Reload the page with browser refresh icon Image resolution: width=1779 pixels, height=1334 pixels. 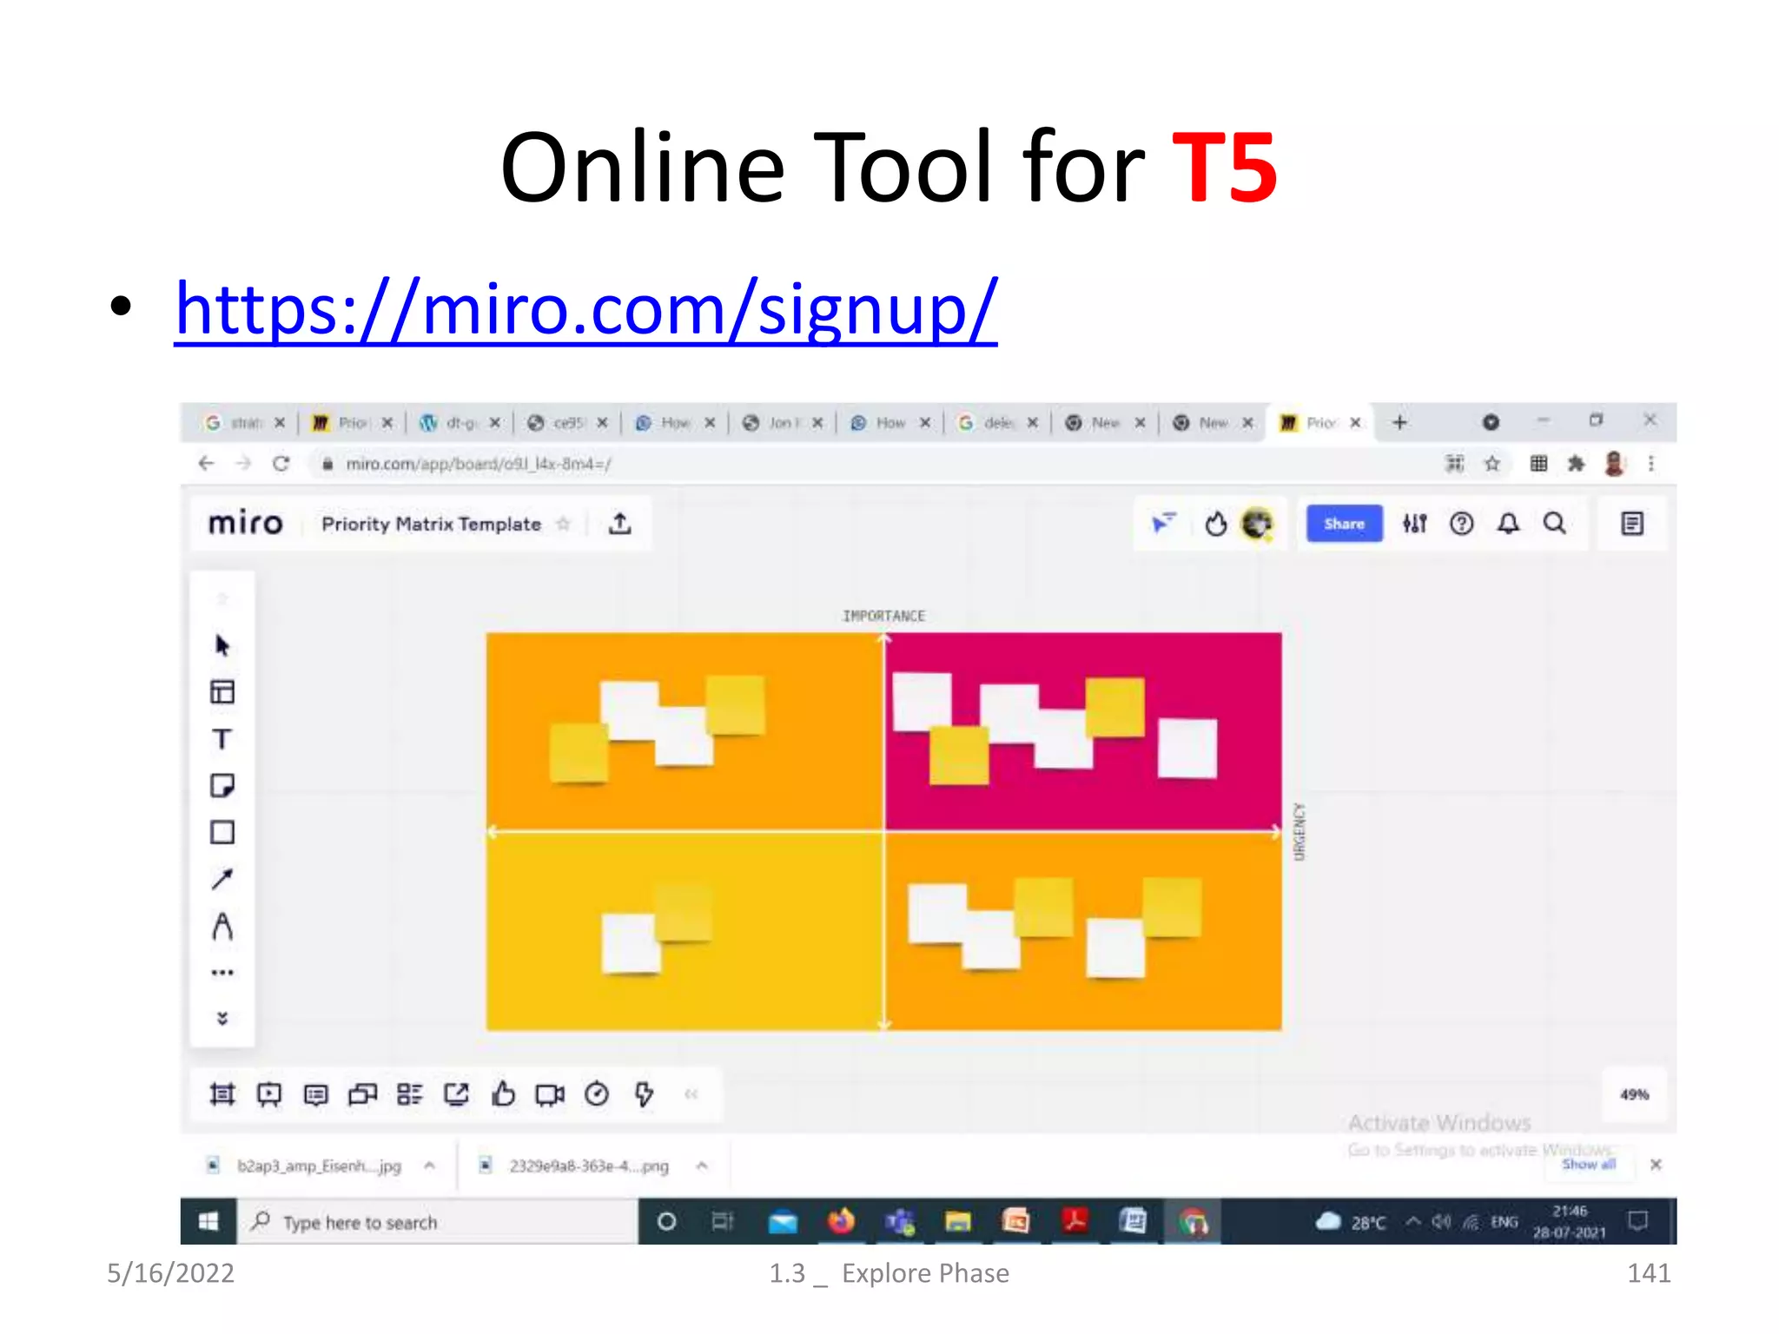(281, 464)
